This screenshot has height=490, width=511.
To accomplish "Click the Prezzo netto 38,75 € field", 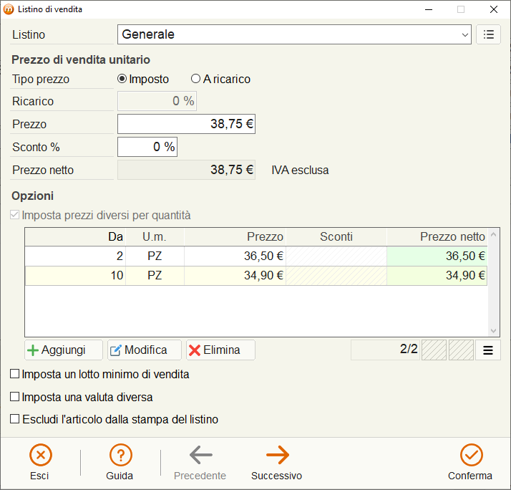I will click(x=186, y=170).
